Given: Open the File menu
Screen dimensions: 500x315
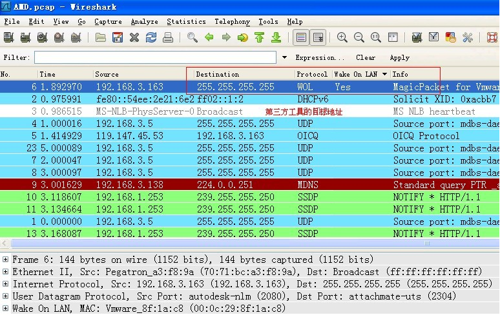Looking at the screenshot, I should (x=12, y=22).
